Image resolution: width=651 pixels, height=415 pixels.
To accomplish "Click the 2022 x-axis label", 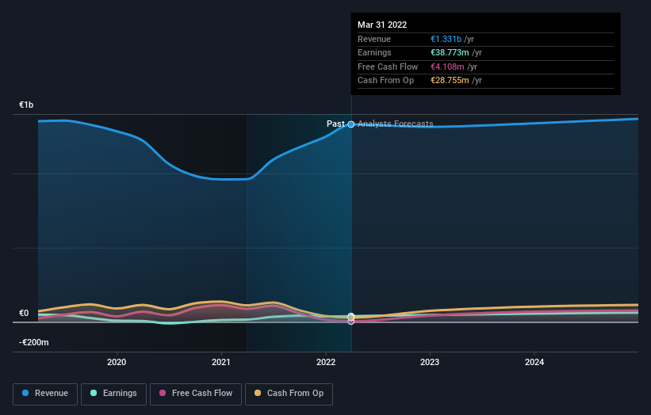I will point(326,362).
